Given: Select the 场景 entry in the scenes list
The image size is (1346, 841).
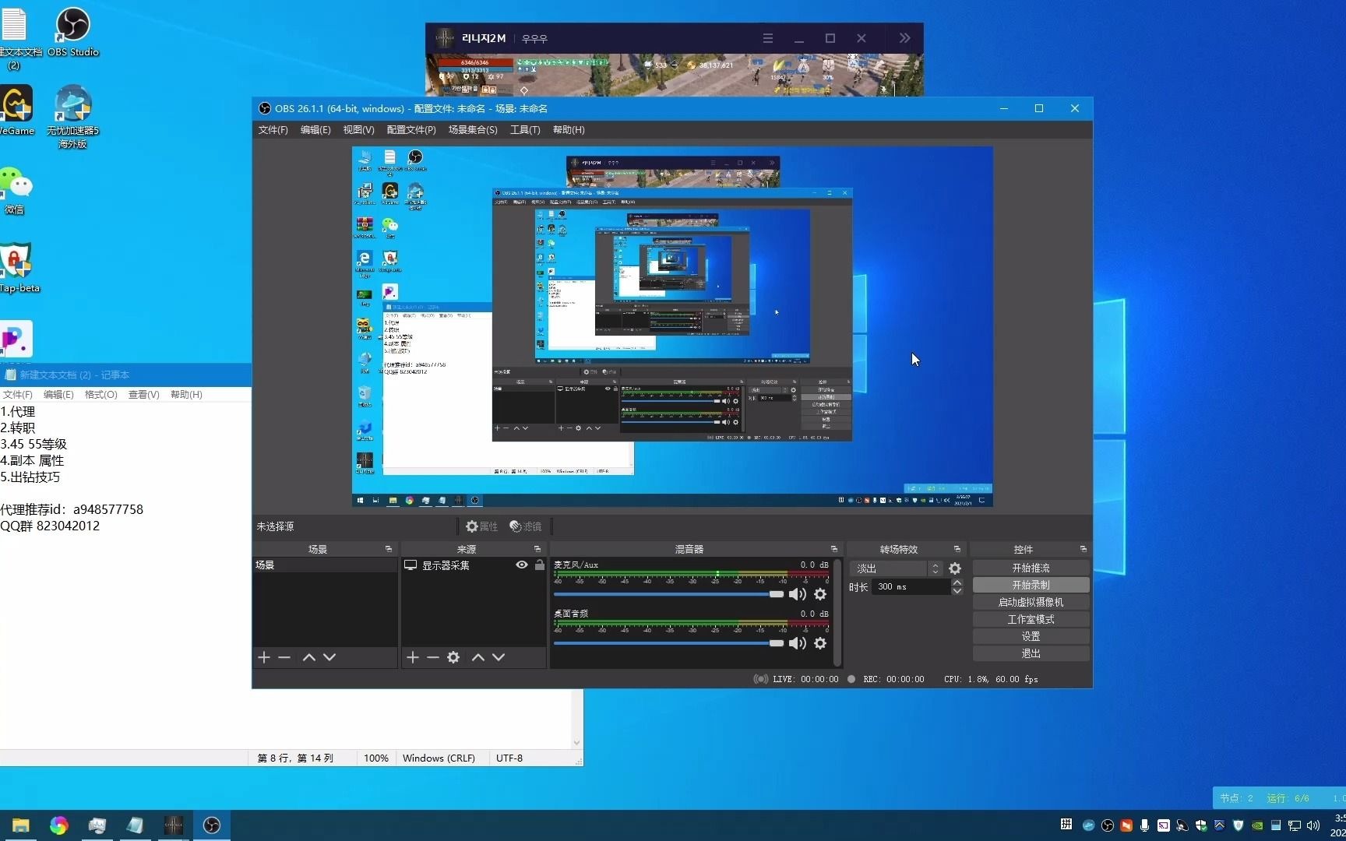Looking at the screenshot, I should (x=325, y=565).
